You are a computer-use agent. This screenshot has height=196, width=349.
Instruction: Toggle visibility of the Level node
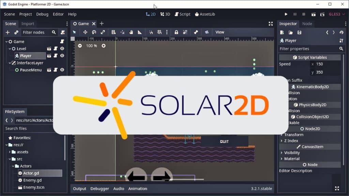point(62,49)
